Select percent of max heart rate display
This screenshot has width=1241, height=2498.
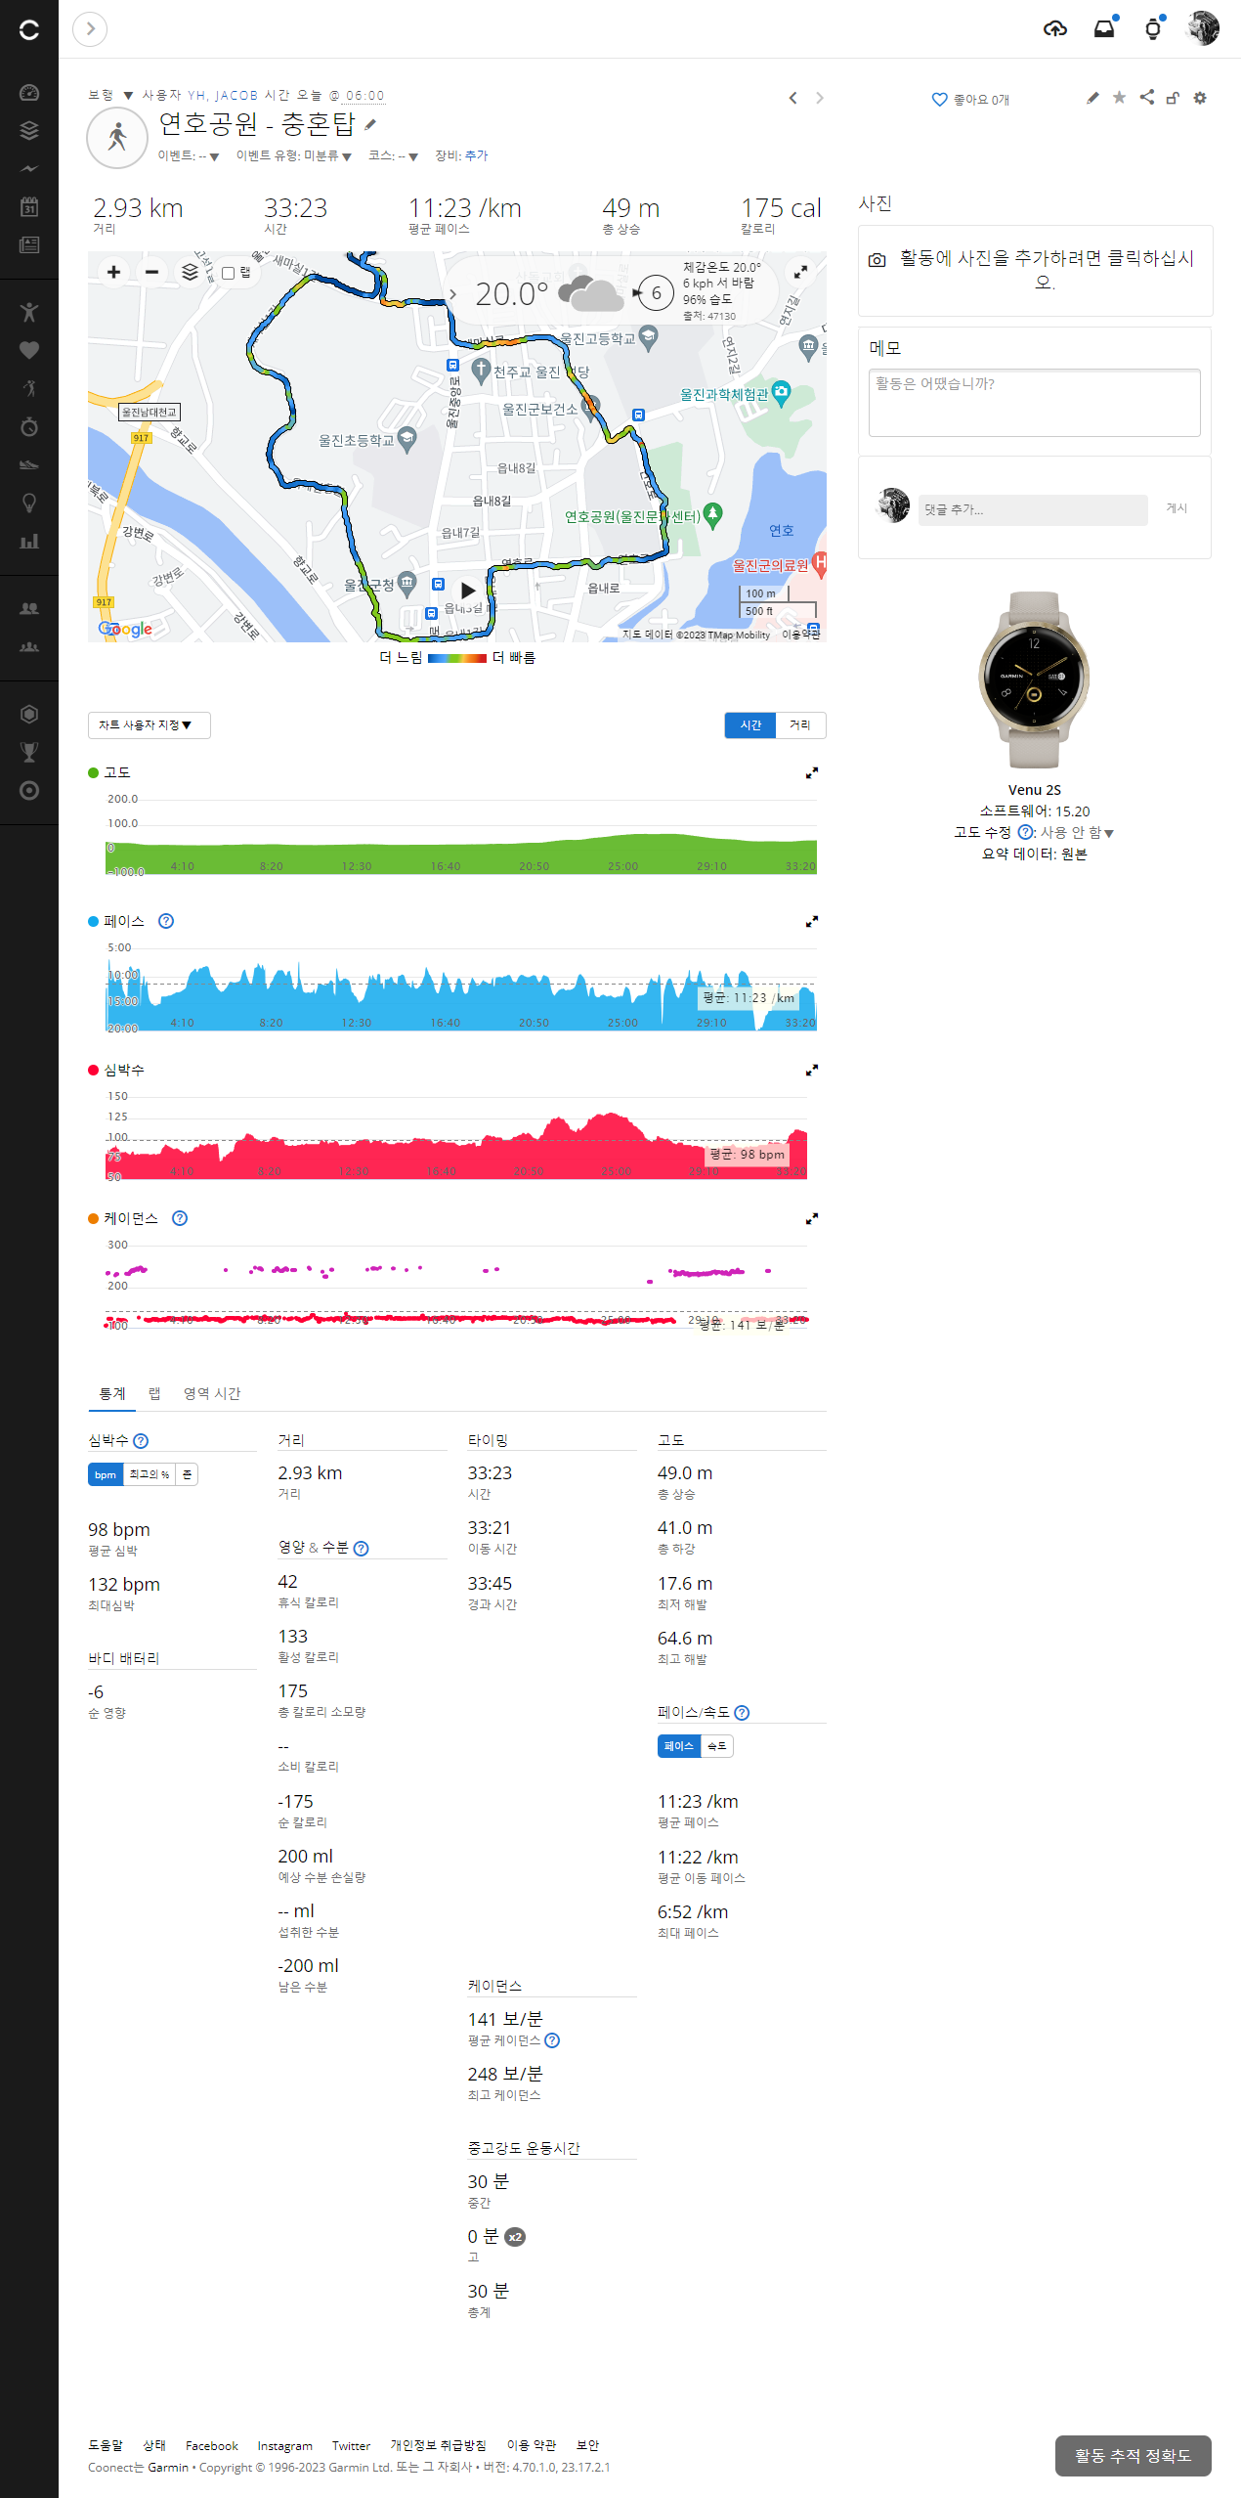coord(150,1474)
